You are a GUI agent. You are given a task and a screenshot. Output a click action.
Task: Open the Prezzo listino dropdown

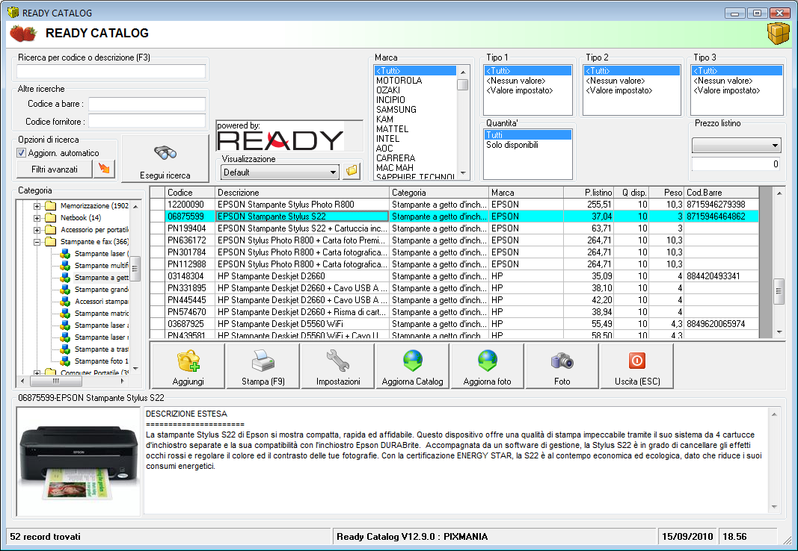coord(775,146)
